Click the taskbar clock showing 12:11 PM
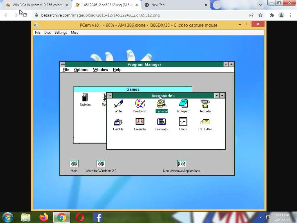Screen dimensions: 297x223 [282, 217]
